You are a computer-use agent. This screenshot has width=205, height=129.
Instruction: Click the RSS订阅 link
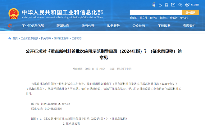(x=195, y=5)
